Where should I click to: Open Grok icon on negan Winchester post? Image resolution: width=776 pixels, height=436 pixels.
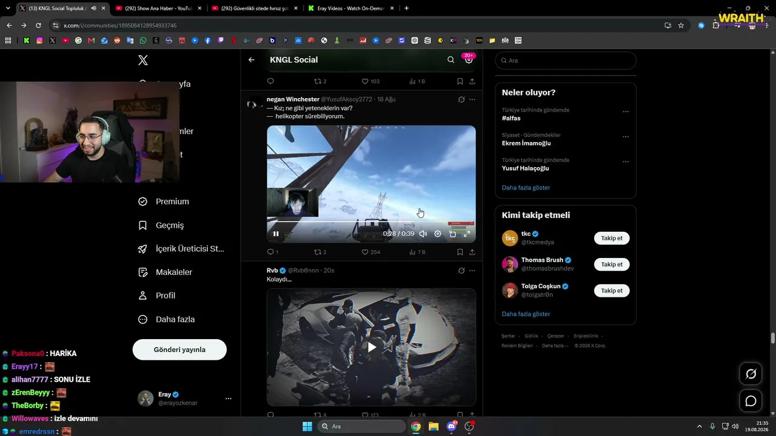(461, 99)
